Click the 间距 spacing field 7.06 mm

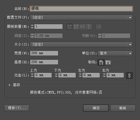[x=48, y=36]
